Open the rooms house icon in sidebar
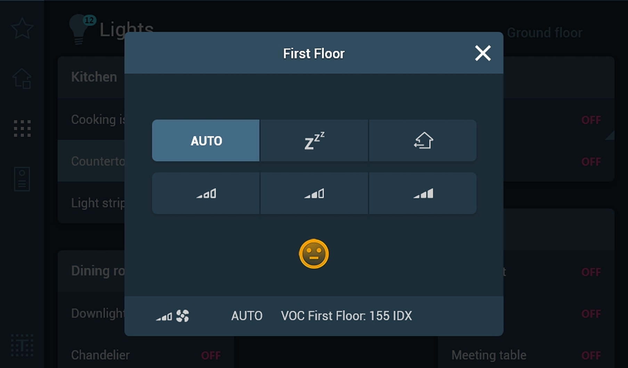This screenshot has height=368, width=628. (x=22, y=79)
